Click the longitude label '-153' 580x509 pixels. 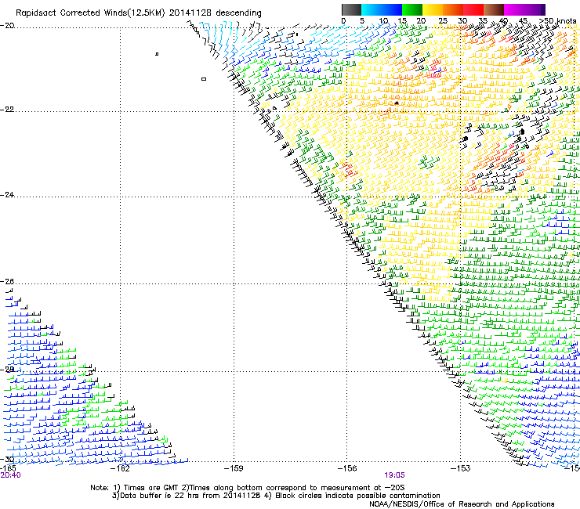(x=461, y=468)
